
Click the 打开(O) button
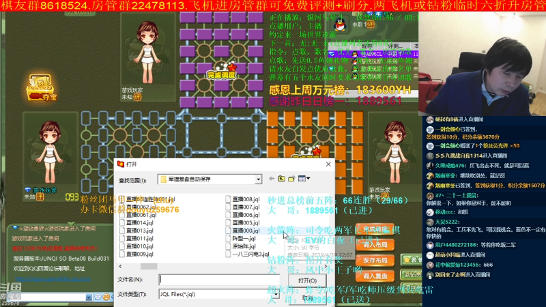tap(307, 280)
